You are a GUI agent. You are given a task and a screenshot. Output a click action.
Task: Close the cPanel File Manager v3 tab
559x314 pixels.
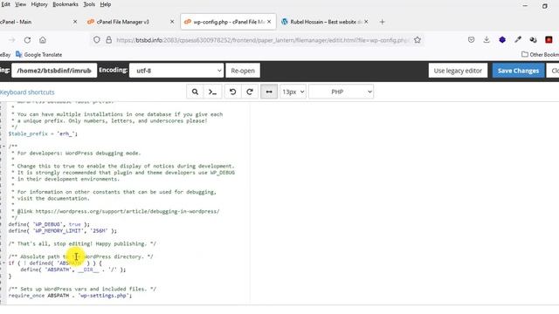tap(172, 22)
